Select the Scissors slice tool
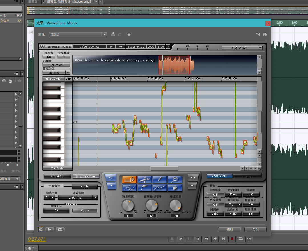The height and width of the screenshot is (251, 308). pos(144,179)
